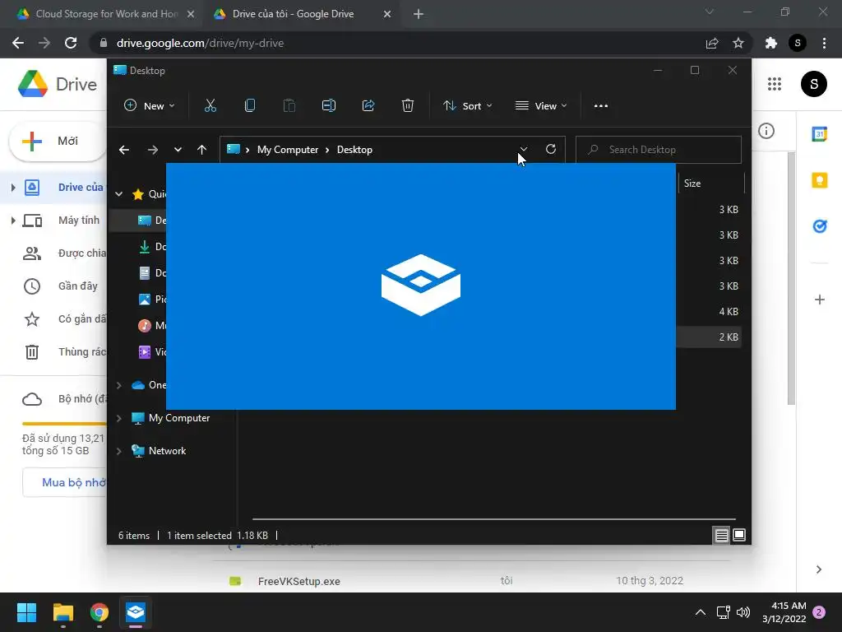
Task: Open the notification center badge
Action: 818,612
